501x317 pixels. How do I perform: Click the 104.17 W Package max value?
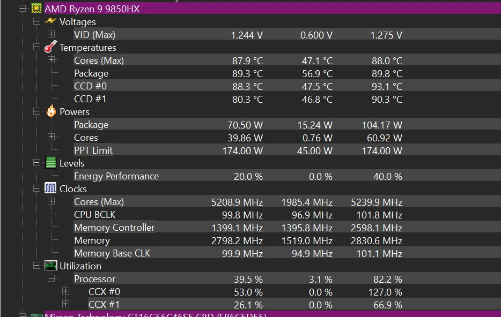pyautogui.click(x=382, y=125)
